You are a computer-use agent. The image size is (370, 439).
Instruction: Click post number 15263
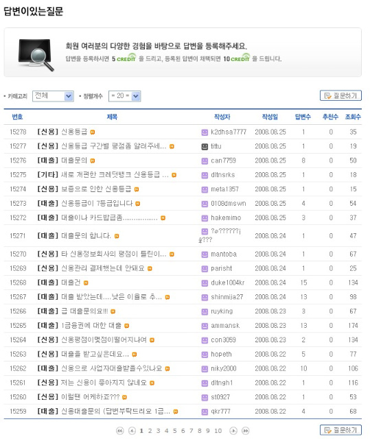(x=18, y=354)
